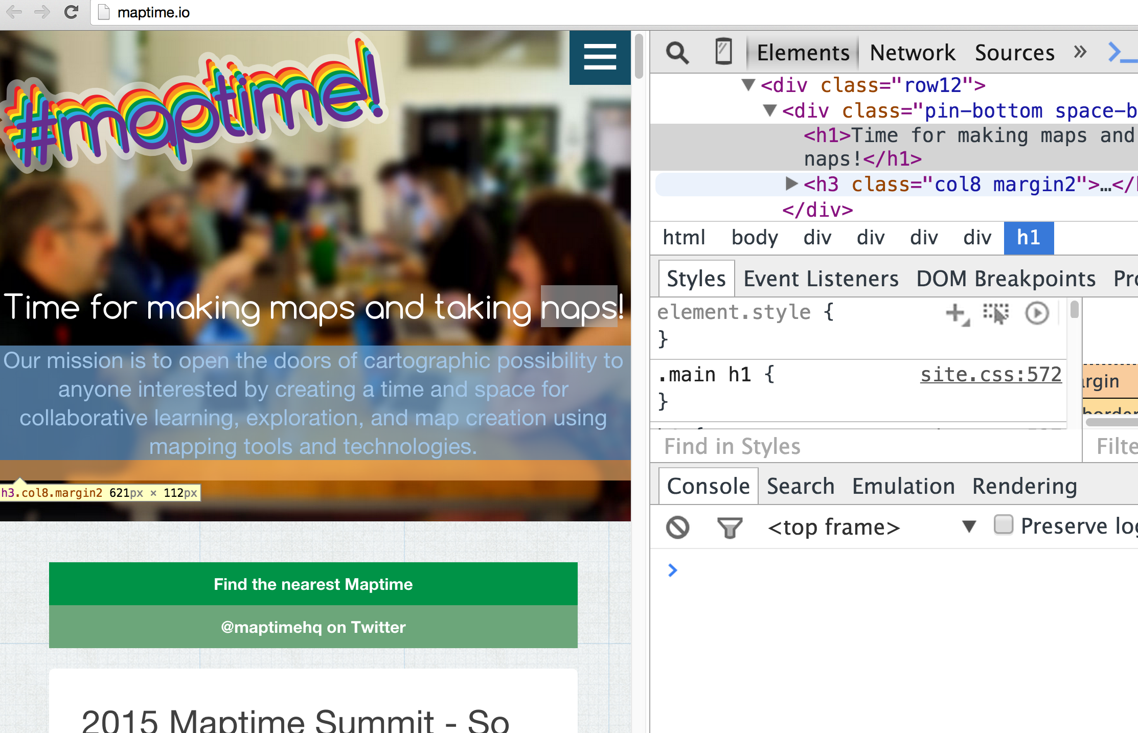The image size is (1138, 733).
Task: Show more DevTools panels via the double chevron
Action: click(x=1080, y=52)
